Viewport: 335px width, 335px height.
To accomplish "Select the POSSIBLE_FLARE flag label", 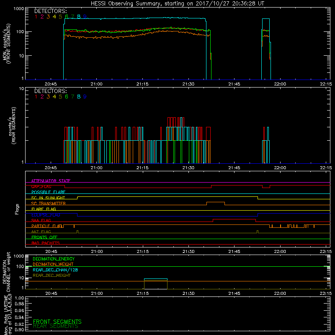I will [x=48, y=192].
